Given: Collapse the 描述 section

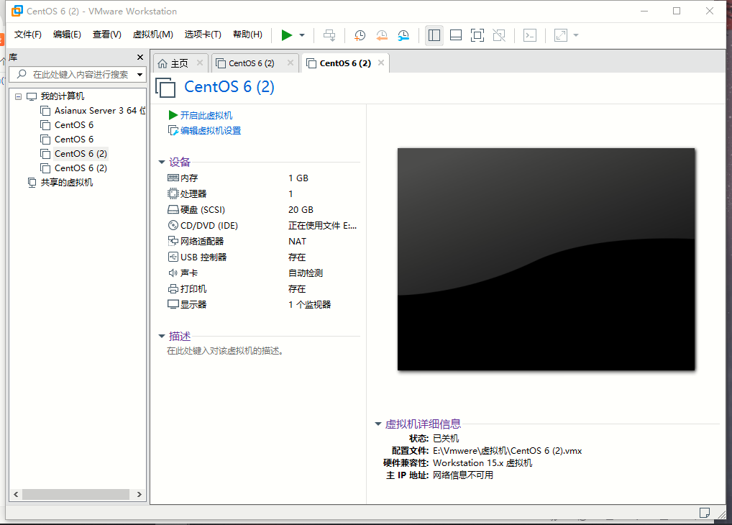Looking at the screenshot, I should [162, 336].
